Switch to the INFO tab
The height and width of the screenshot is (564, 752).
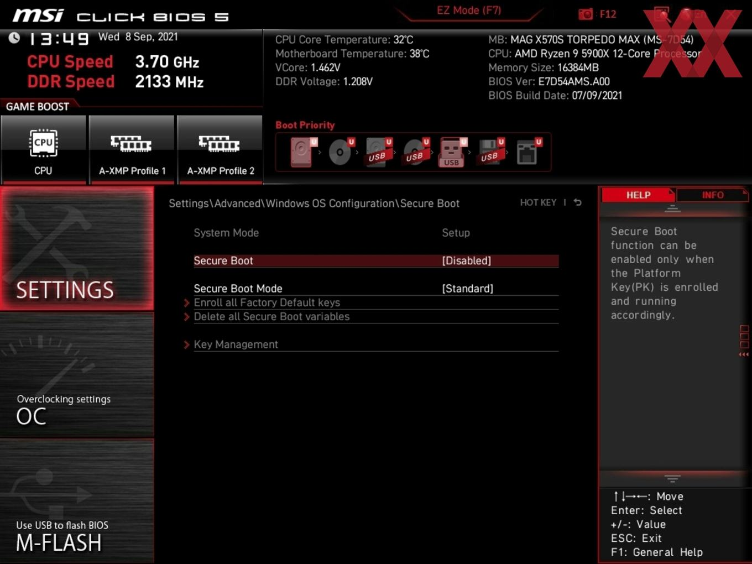[x=712, y=195]
